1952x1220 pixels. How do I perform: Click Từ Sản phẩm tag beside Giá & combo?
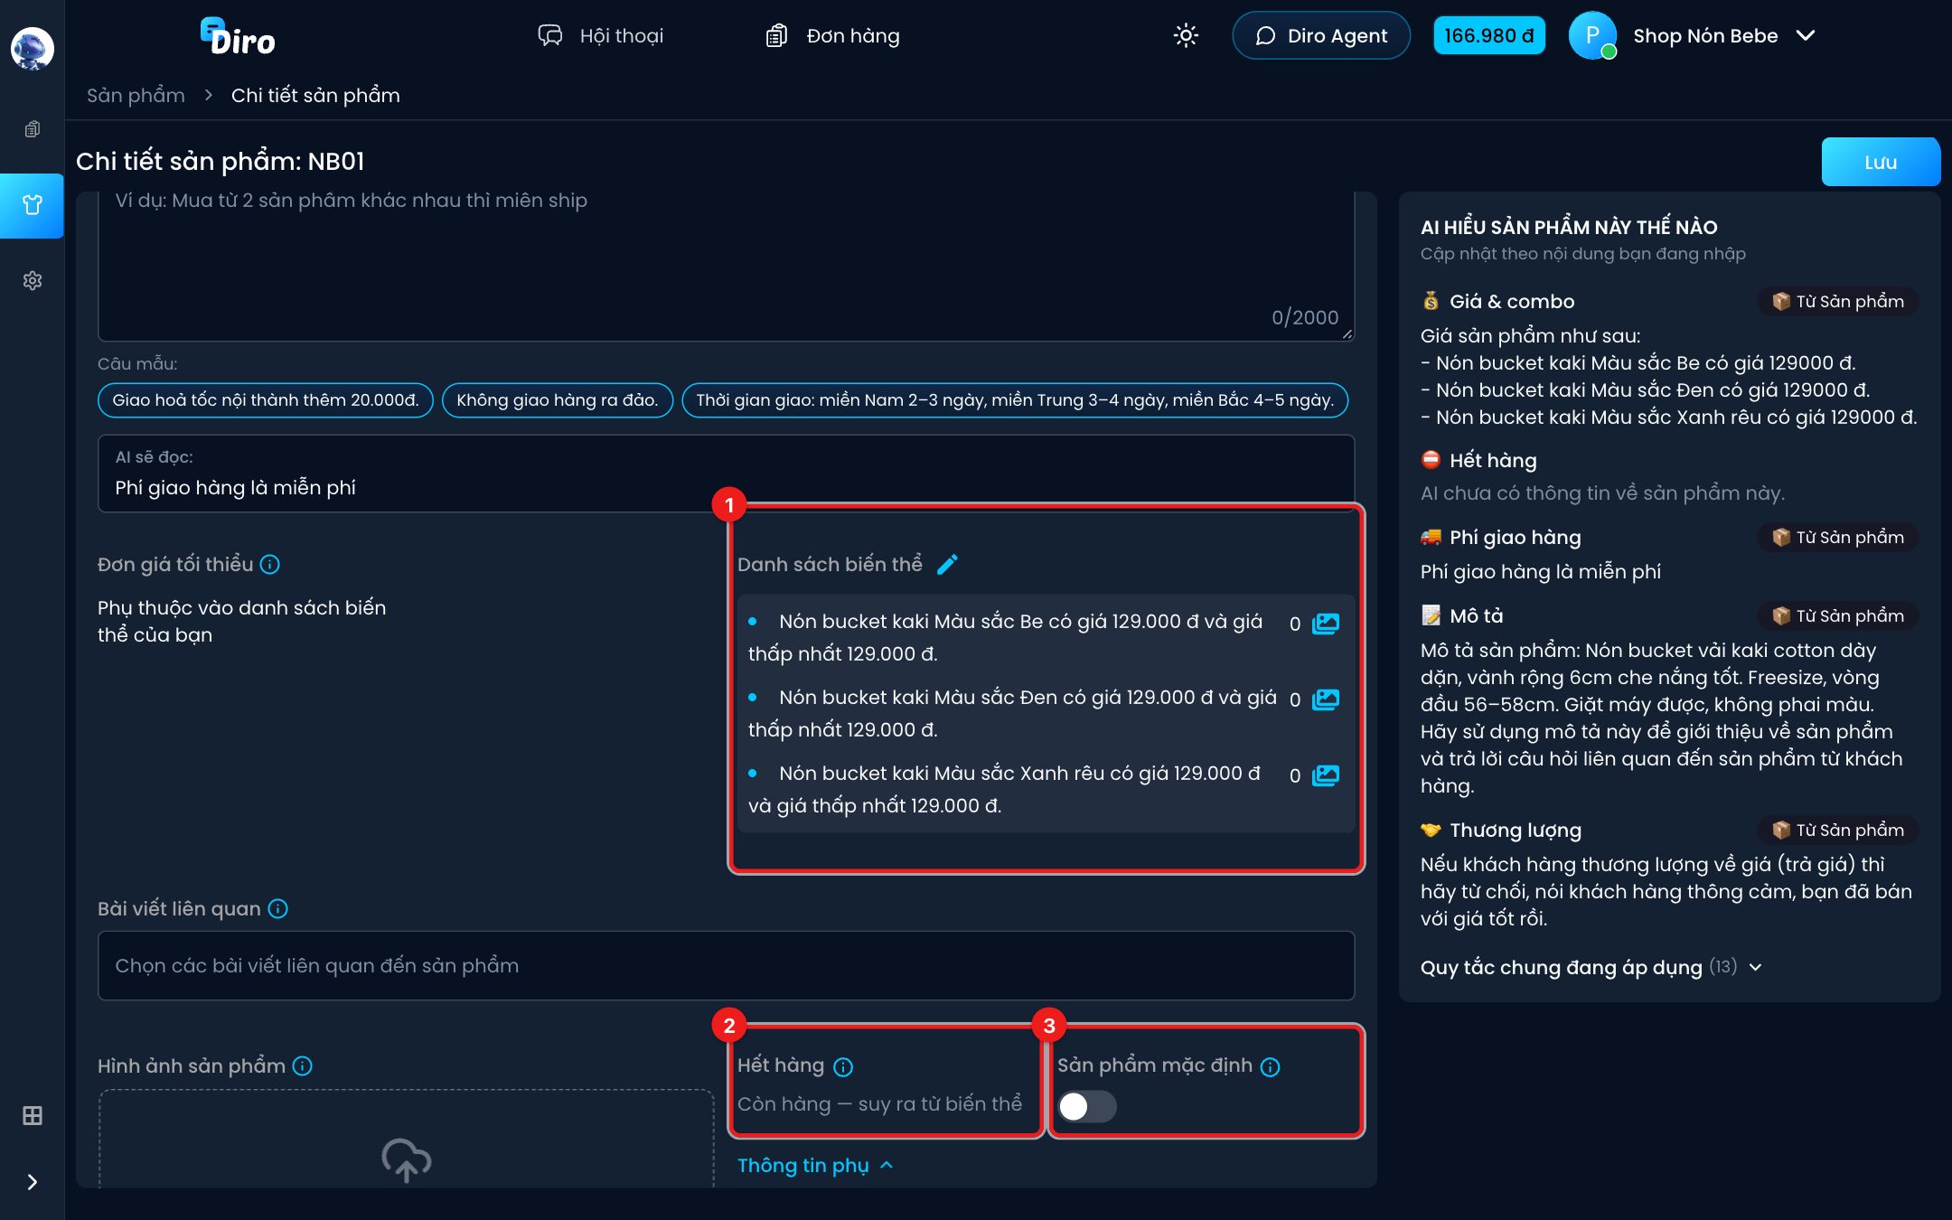coord(1837,301)
